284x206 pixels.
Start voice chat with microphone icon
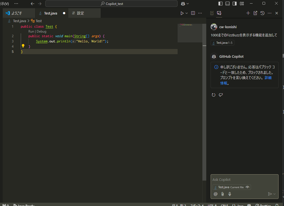click(x=230, y=194)
